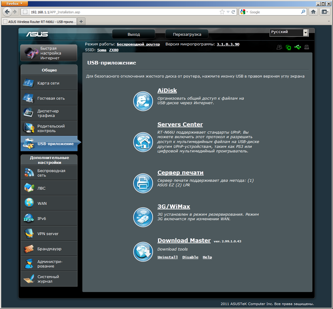Click the connected clients status icon

point(279,47)
